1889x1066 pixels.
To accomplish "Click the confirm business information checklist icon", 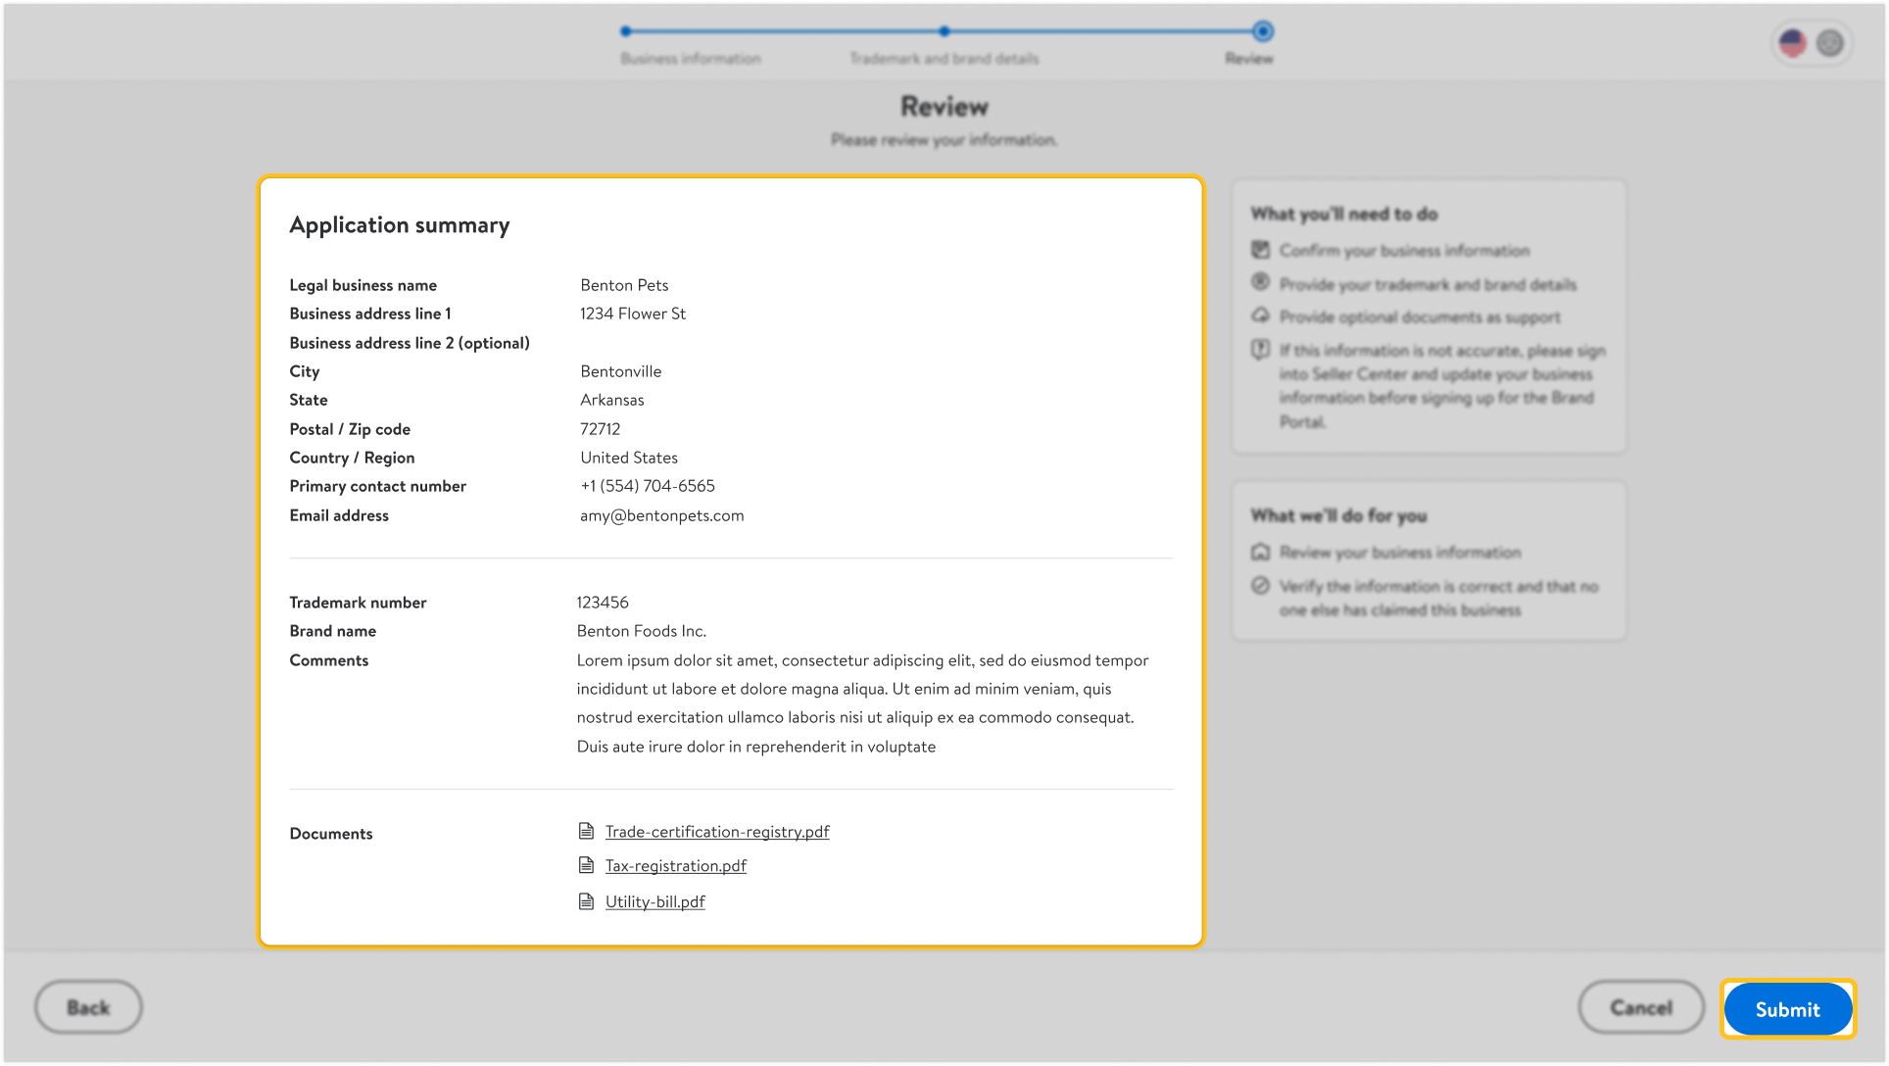I will pos(1260,251).
